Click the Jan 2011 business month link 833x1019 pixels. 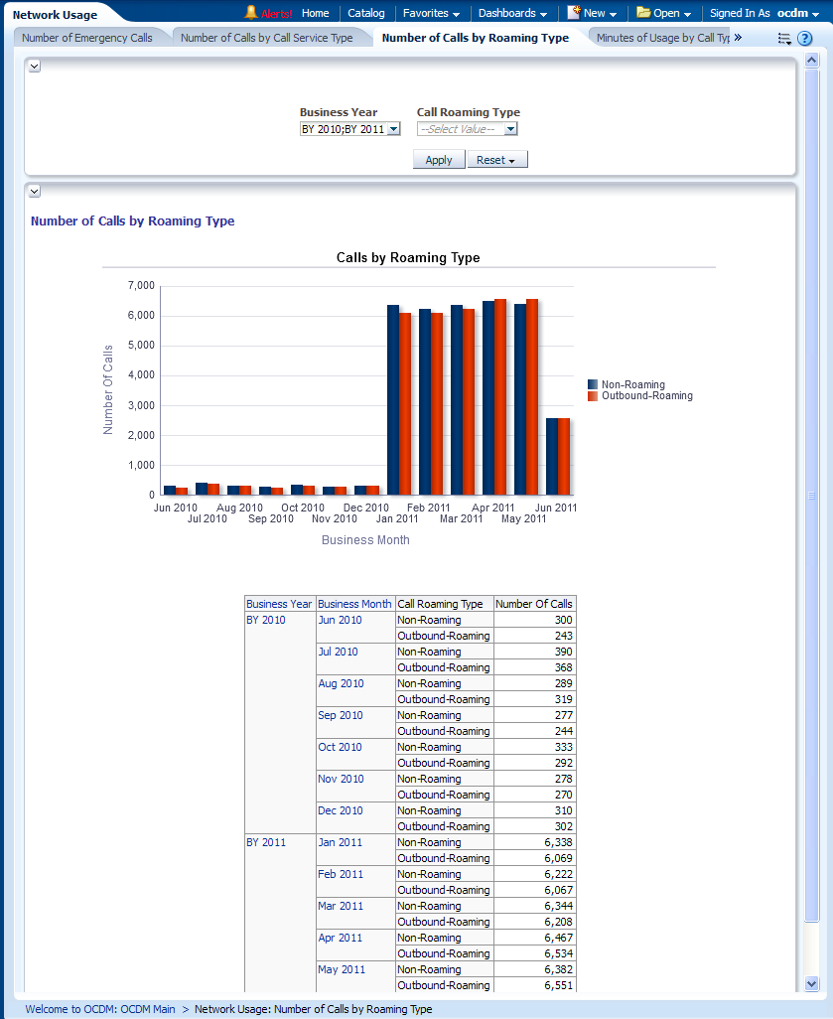click(x=341, y=842)
